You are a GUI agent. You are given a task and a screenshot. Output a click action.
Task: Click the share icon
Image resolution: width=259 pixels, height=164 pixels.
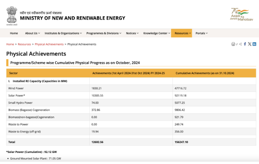click(240, 44)
